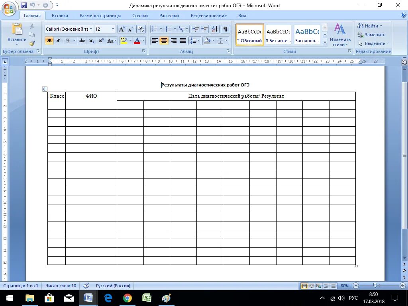Open Excel from the taskbar
Viewport: 408px width, 306px height.
click(x=147, y=298)
